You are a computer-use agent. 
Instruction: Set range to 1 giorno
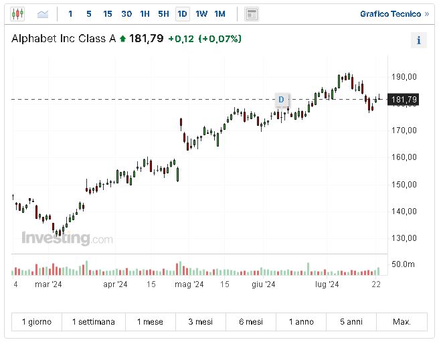(37, 321)
